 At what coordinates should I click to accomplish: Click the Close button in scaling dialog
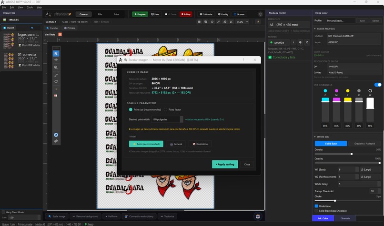[247, 164]
